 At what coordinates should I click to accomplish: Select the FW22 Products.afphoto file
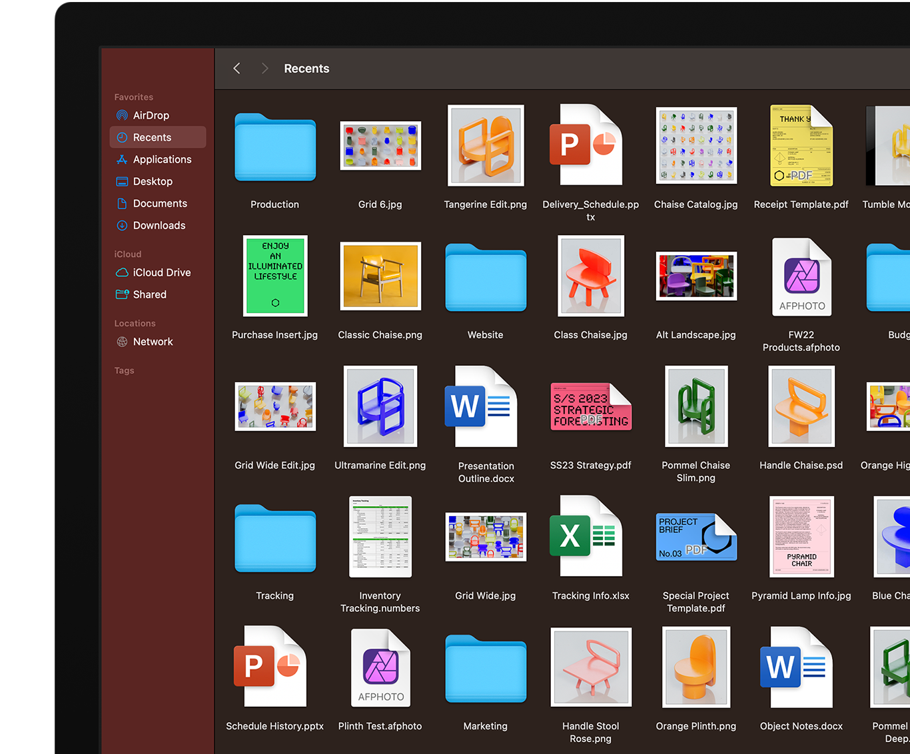tap(802, 277)
